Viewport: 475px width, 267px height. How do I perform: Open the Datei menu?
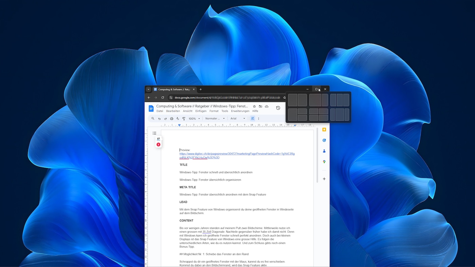[160, 111]
